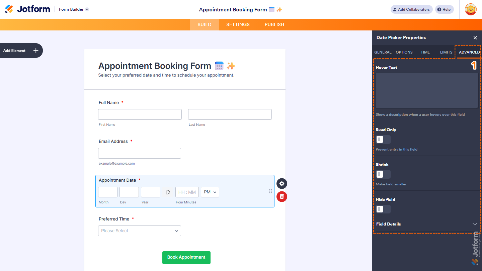482x271 pixels.
Task: Click the Email Address label
Action: coord(113,142)
